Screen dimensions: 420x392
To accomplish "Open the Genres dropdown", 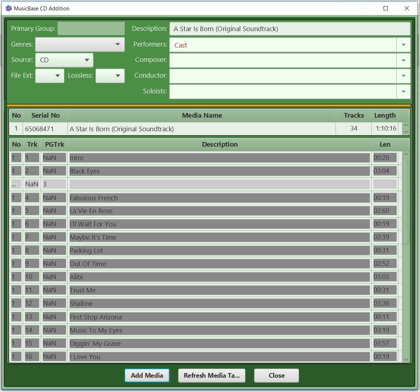I will [80, 44].
